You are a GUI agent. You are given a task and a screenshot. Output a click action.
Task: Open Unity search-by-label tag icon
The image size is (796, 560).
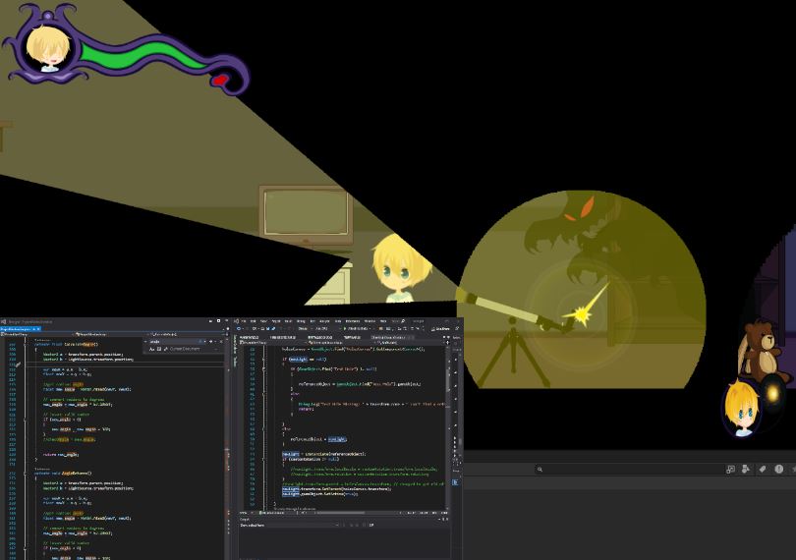click(762, 469)
